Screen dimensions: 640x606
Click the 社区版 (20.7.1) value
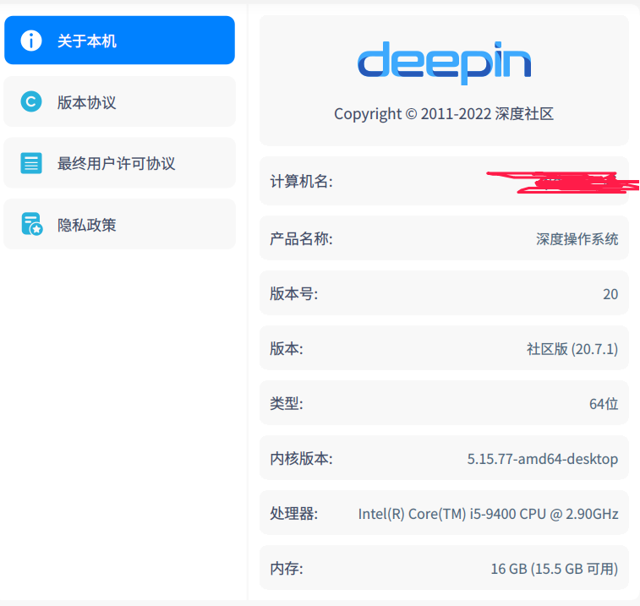572,349
